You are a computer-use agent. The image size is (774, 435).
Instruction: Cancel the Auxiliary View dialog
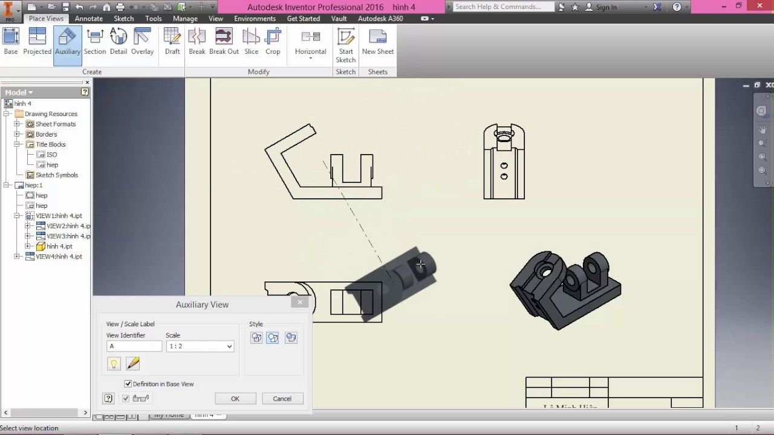click(x=282, y=398)
